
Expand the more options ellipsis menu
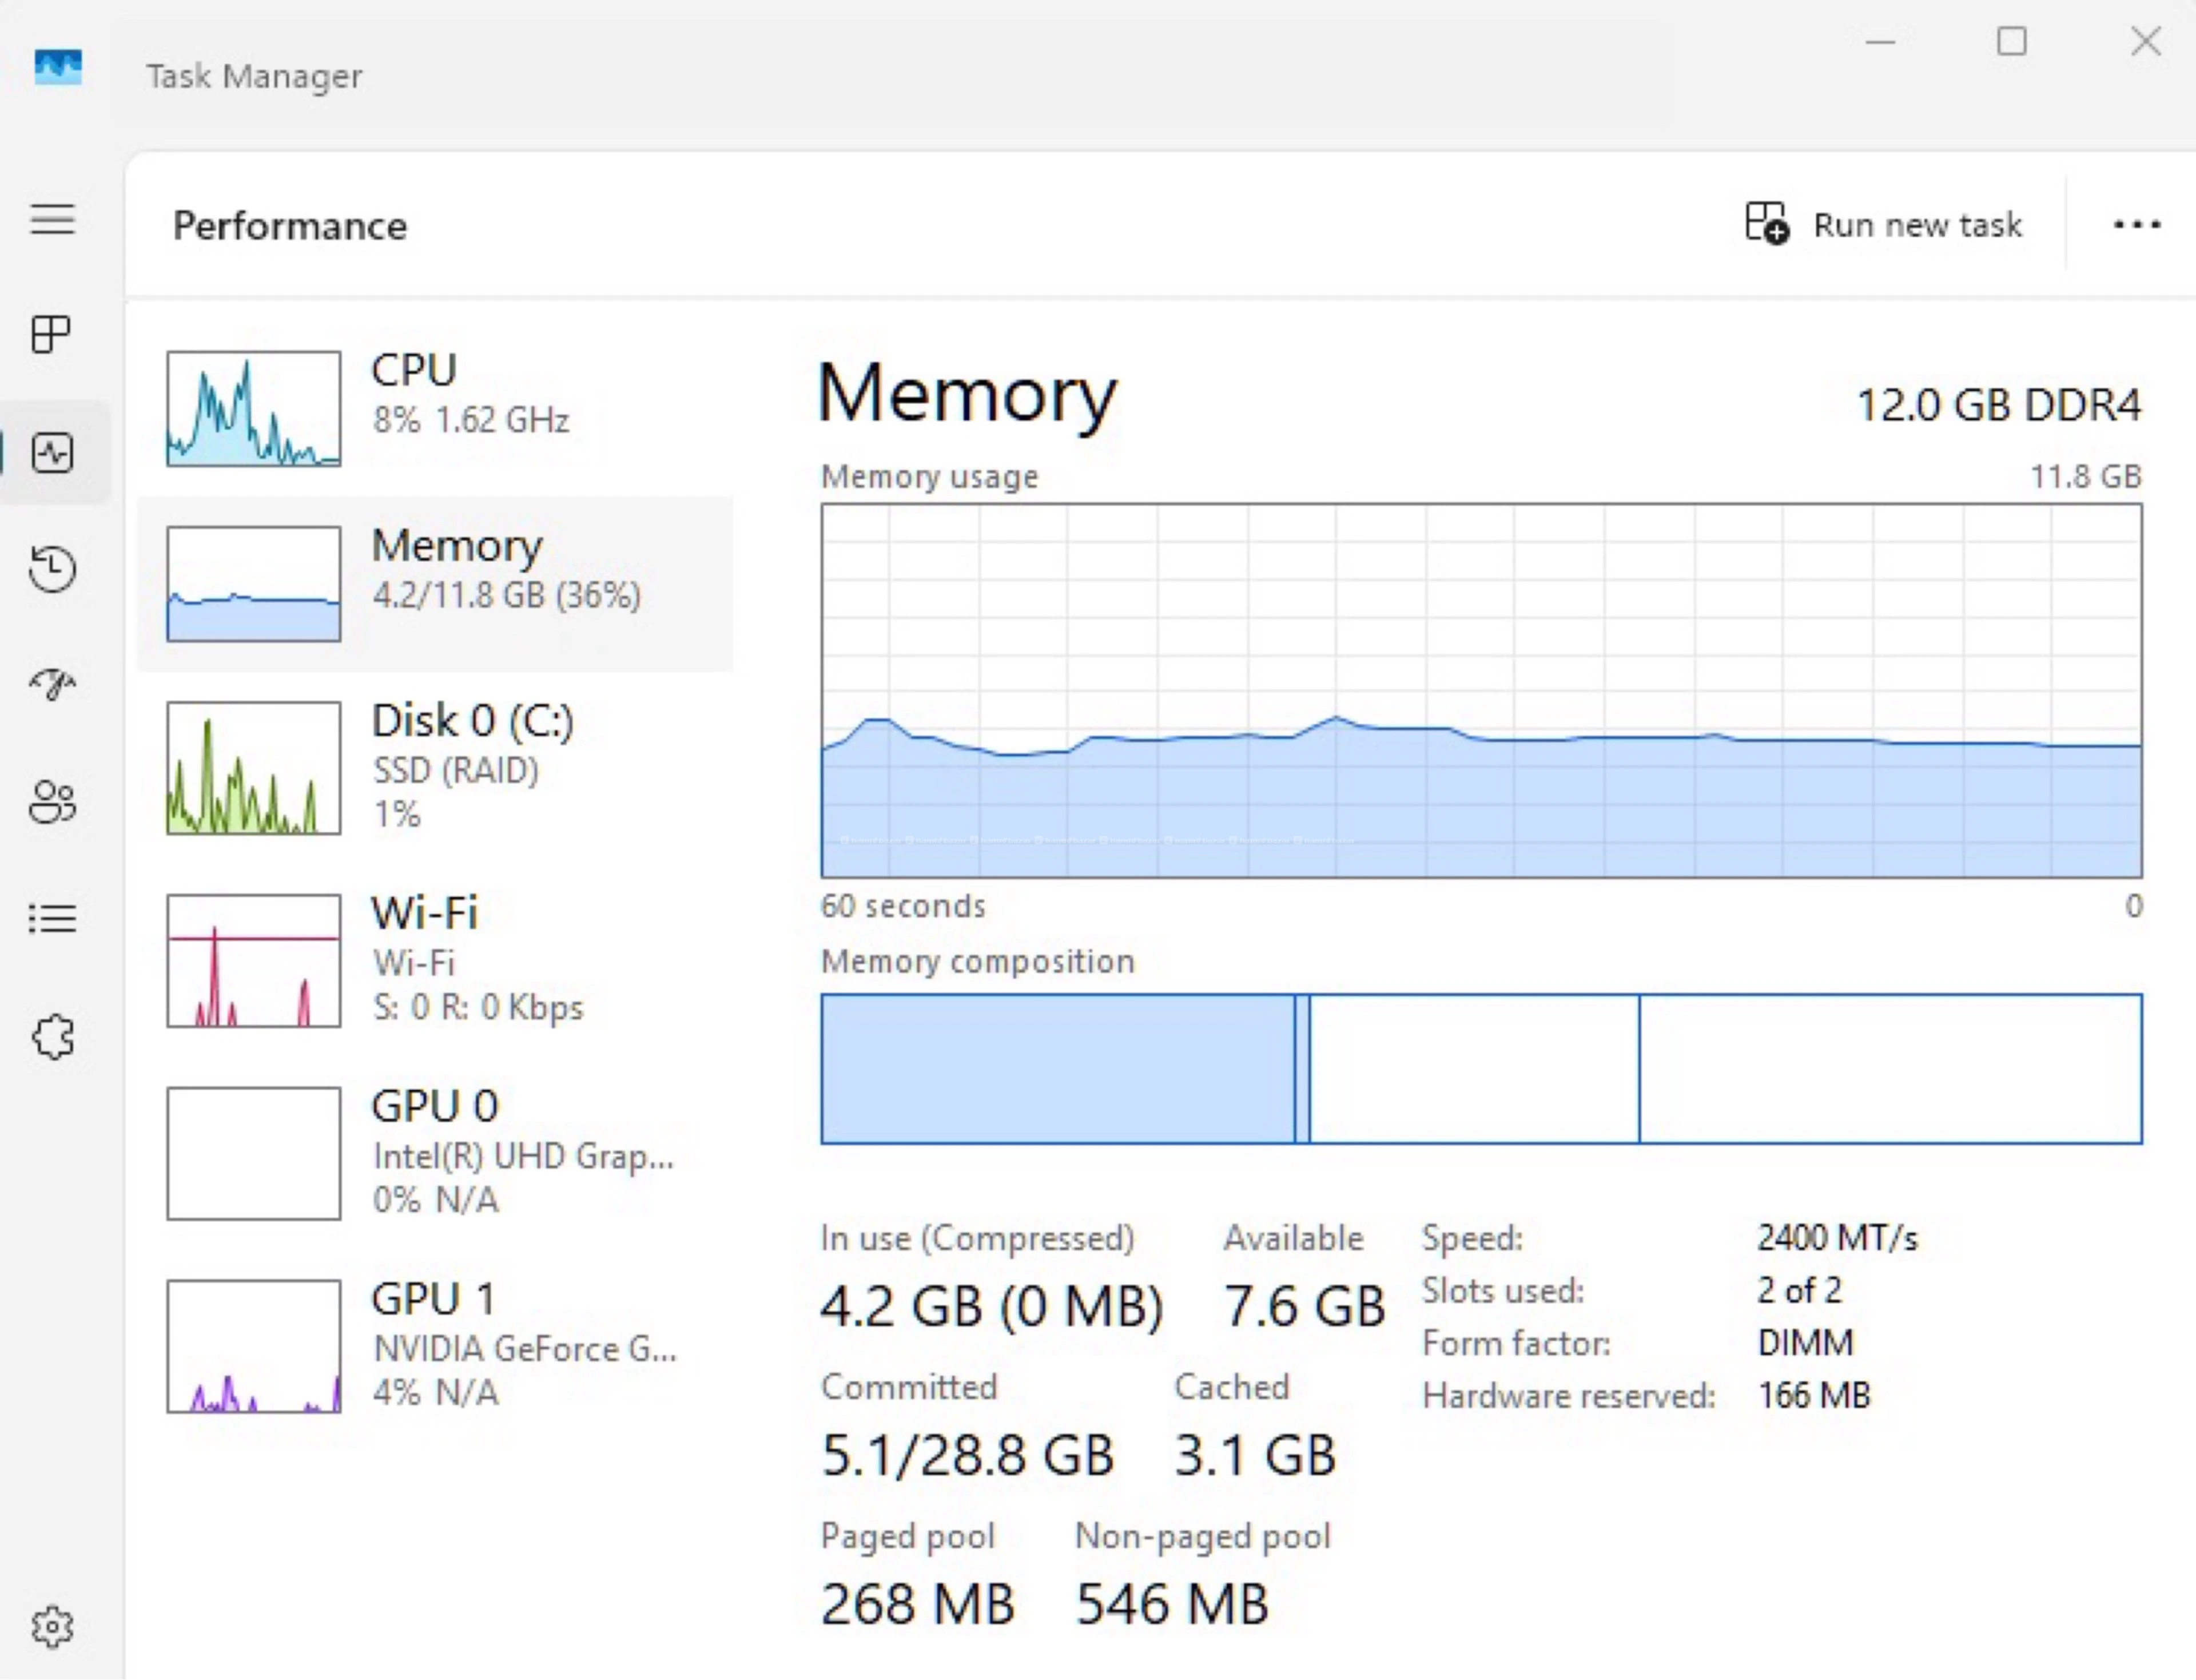click(2136, 225)
